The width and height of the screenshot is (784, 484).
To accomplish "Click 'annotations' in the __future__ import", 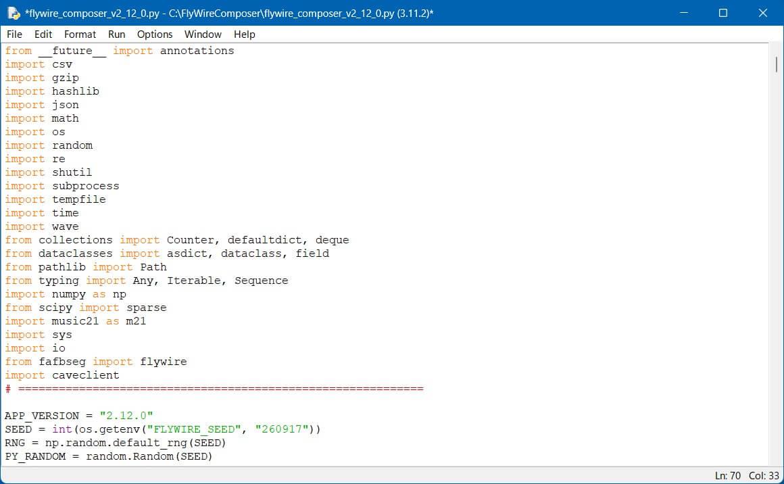I will [197, 51].
